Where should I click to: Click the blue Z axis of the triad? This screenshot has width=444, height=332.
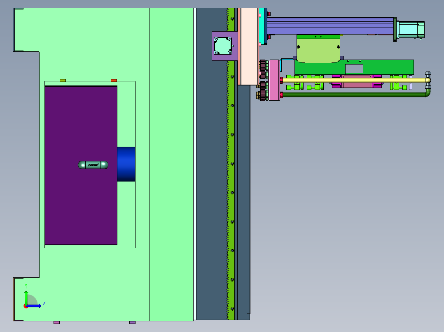tap(35, 306)
